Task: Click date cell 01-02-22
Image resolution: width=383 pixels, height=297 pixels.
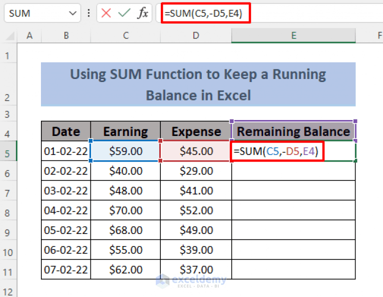Action: pos(66,151)
